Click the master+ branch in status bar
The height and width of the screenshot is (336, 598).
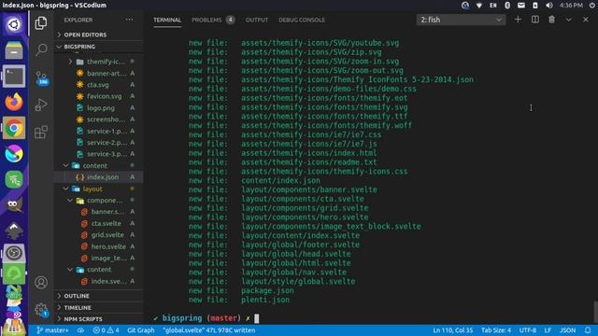[x=52, y=330]
